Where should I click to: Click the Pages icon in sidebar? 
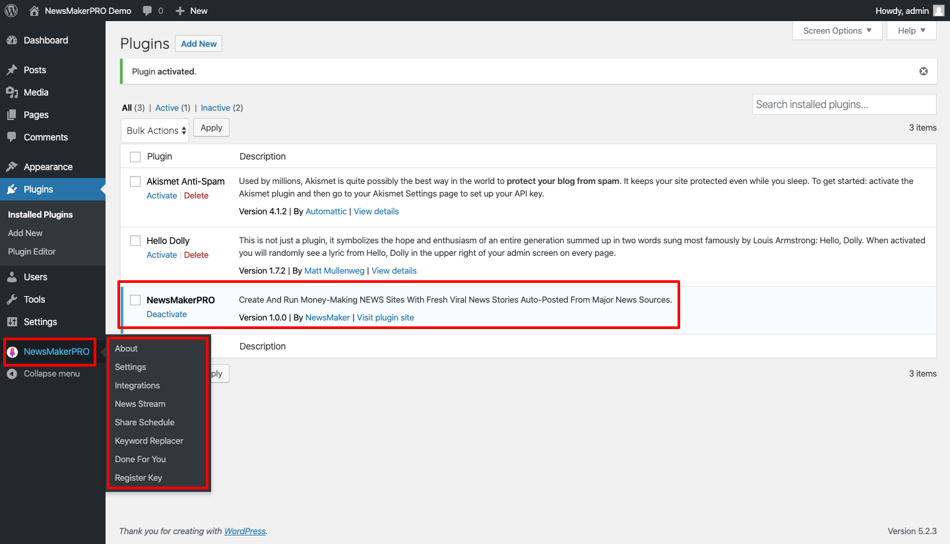[x=12, y=115]
